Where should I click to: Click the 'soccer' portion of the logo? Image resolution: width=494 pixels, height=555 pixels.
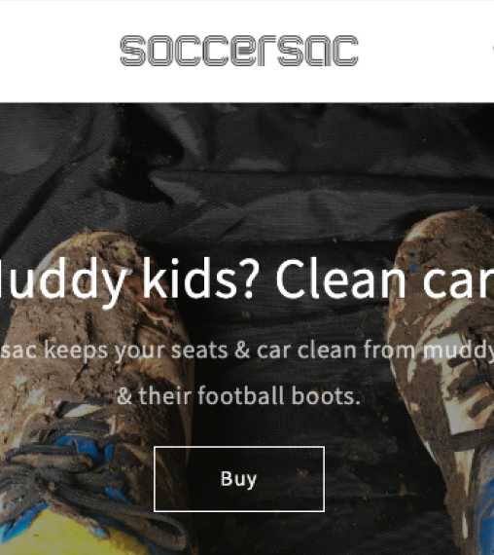coord(198,51)
